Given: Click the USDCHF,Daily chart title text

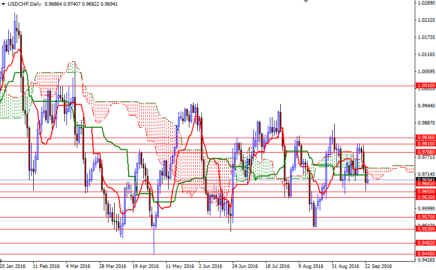Looking at the screenshot, I should click(25, 4).
